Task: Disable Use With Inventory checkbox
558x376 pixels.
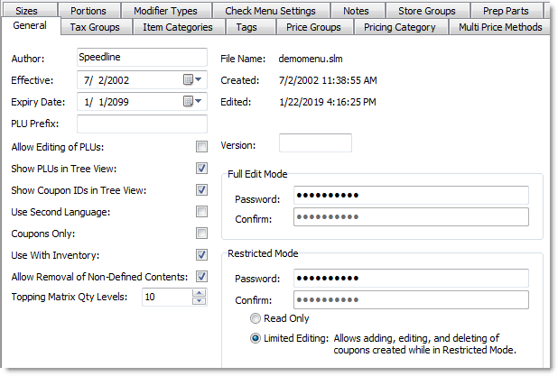Action: point(202,255)
